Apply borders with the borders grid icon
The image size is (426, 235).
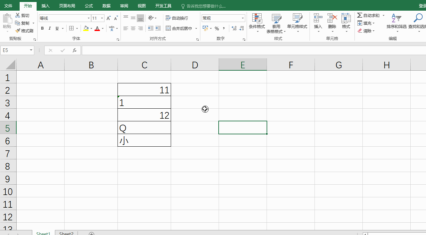click(x=71, y=29)
